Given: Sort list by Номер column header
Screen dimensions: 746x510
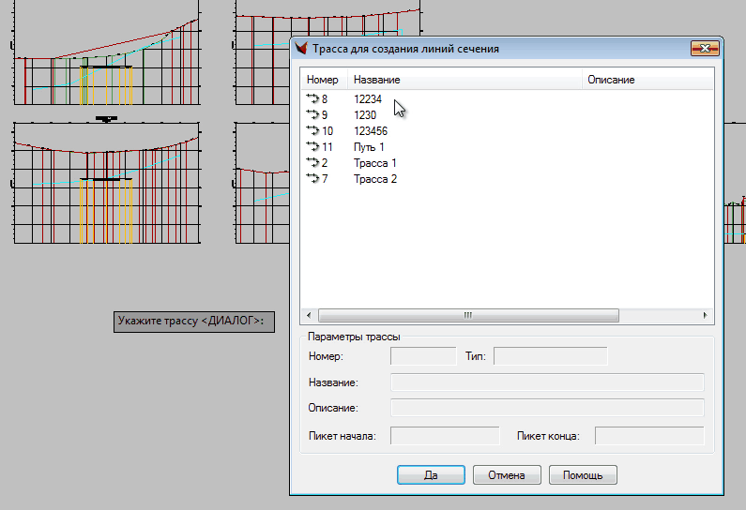Looking at the screenshot, I should [x=323, y=80].
